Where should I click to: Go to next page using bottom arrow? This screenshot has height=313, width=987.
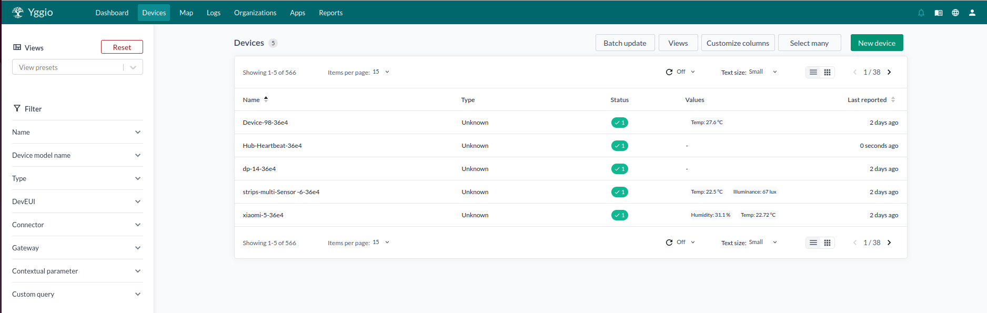tap(889, 243)
